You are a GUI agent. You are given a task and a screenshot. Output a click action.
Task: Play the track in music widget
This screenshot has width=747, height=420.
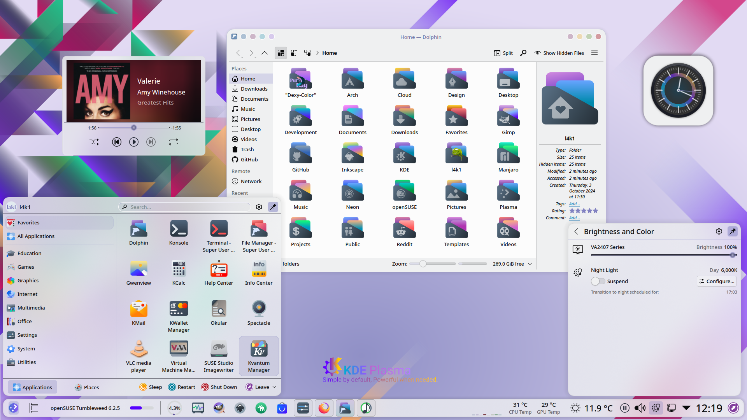pyautogui.click(x=134, y=142)
